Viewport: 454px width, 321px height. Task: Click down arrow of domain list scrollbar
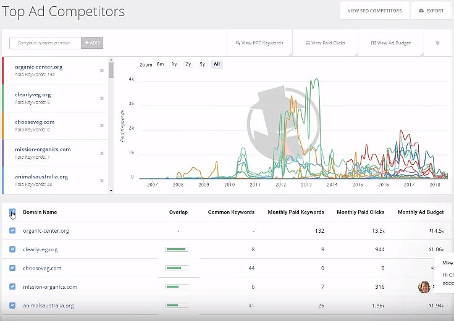[111, 191]
